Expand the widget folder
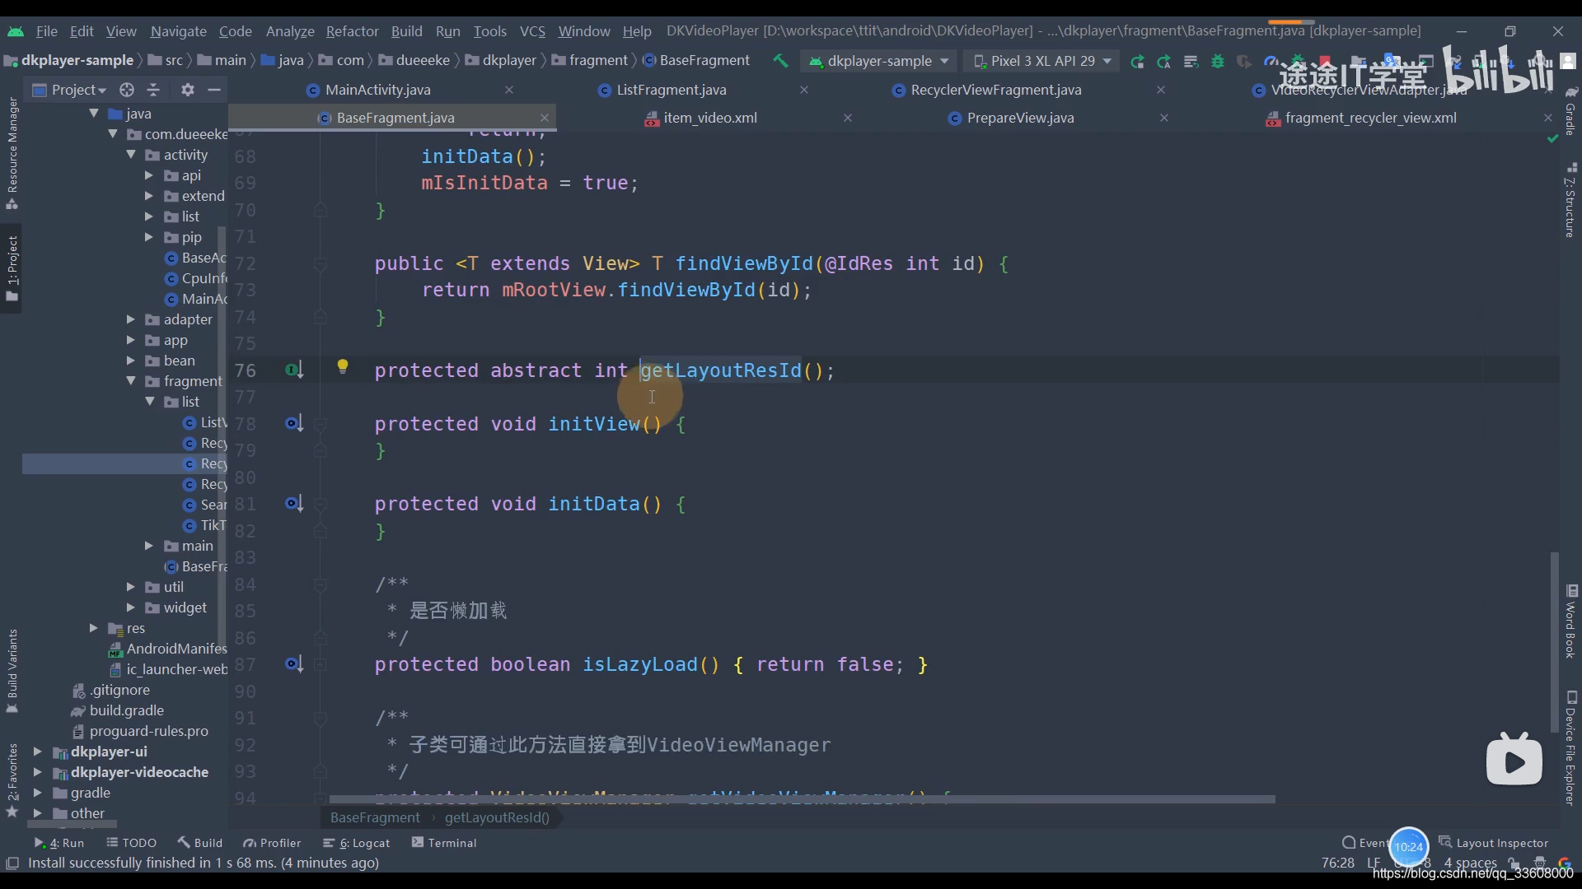Screen dimensions: 1582x889 pos(131,607)
